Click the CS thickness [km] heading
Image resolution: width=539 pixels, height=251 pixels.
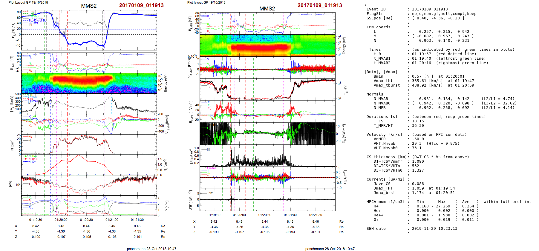click(387, 157)
